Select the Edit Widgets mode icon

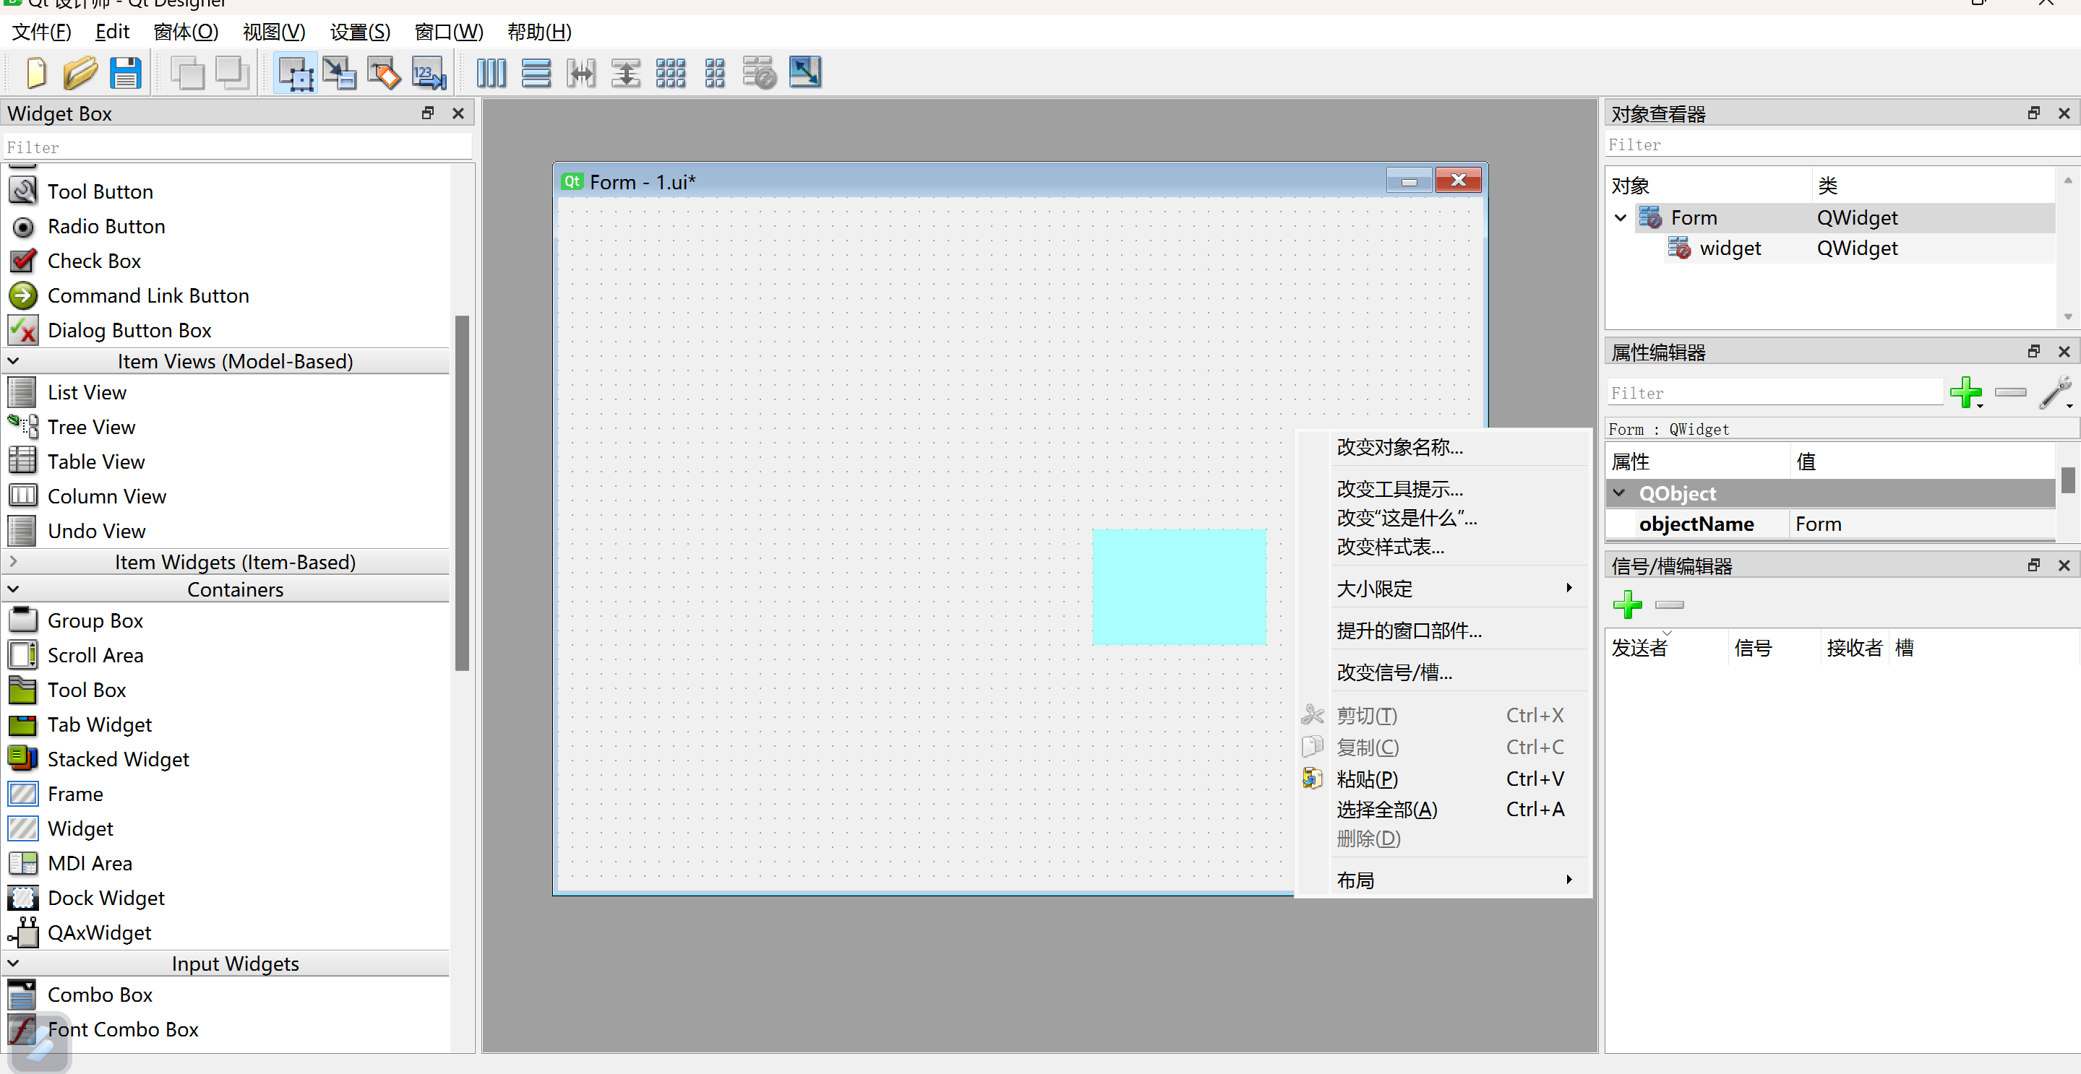(296, 74)
